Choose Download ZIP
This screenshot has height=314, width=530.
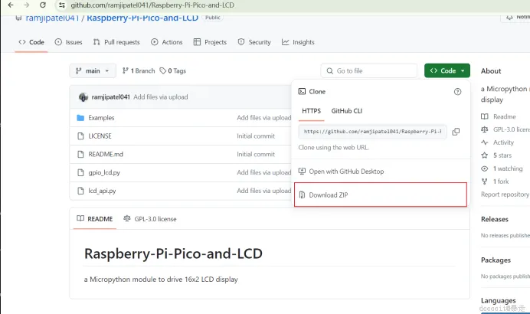[381, 195]
